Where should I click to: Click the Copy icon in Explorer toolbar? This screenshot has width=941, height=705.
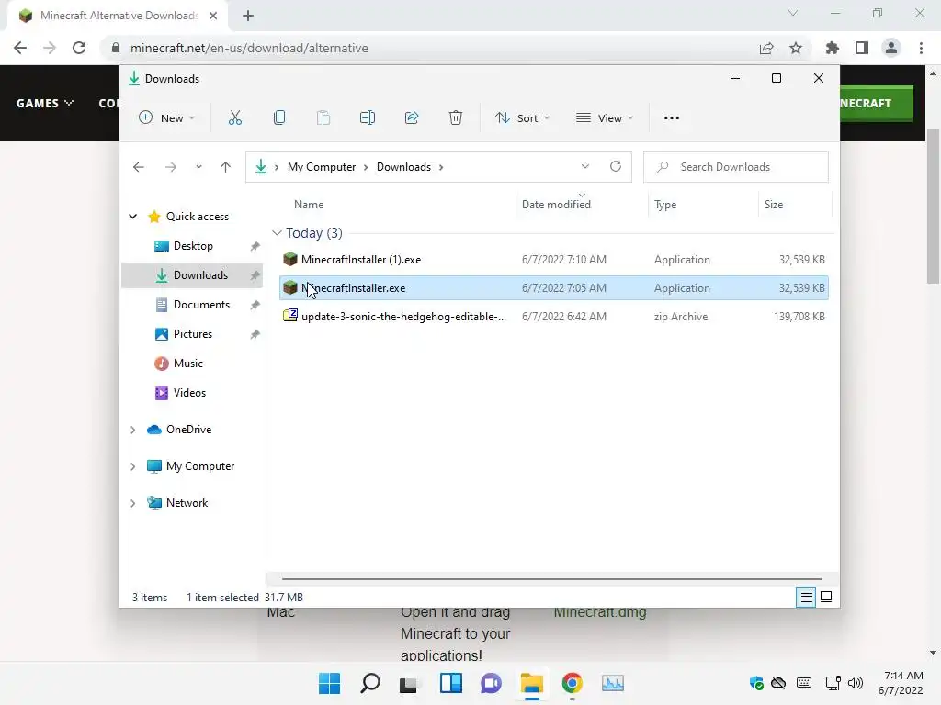click(279, 118)
